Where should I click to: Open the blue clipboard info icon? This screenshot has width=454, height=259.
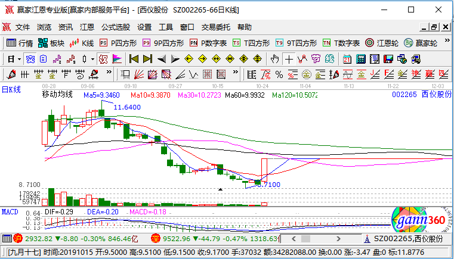(x=43, y=60)
